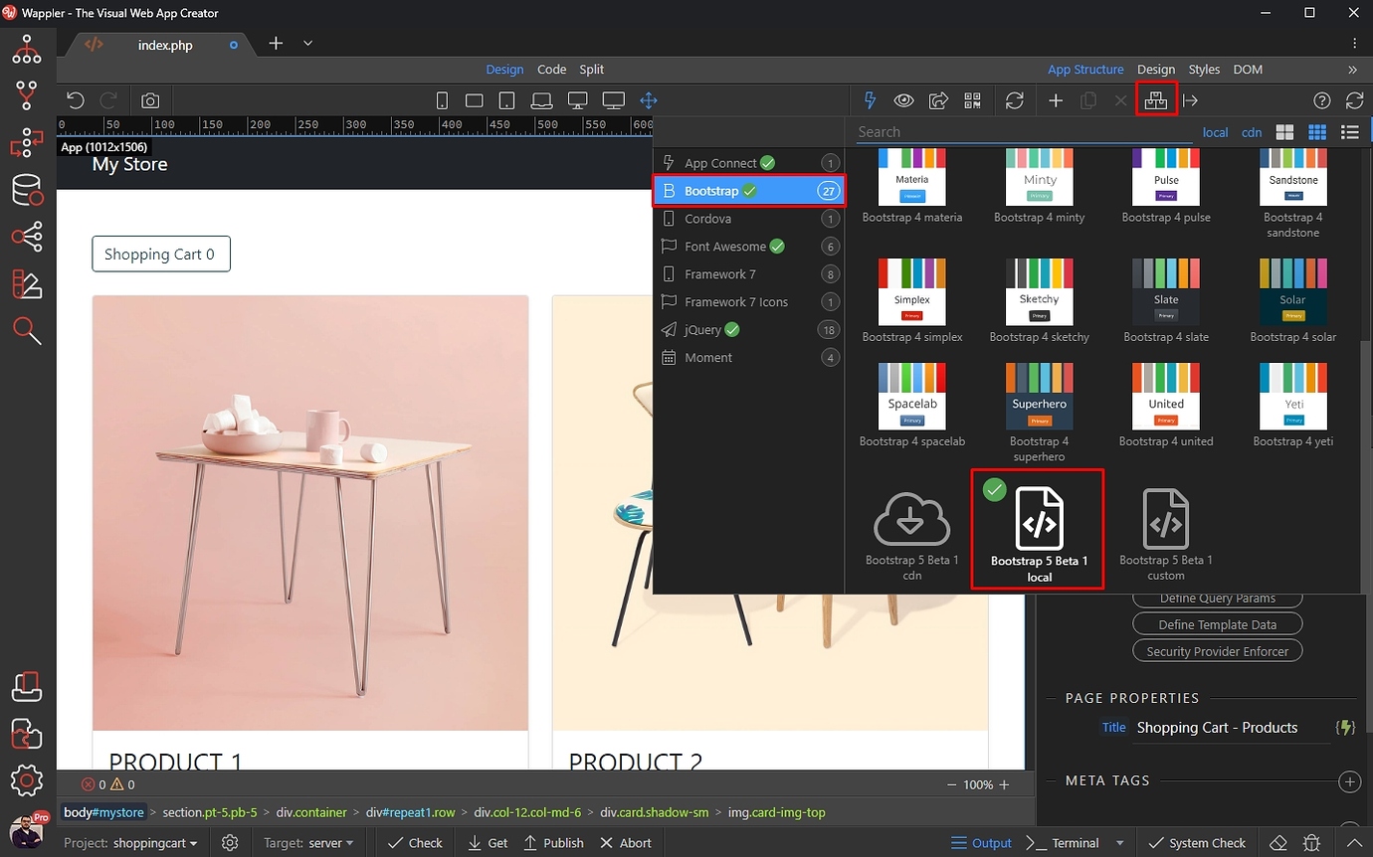The image size is (1373, 857).
Task: Select the desktop monitor preview icon
Action: coord(578,100)
